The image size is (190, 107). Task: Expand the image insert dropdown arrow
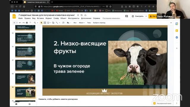click(x=50, y=23)
